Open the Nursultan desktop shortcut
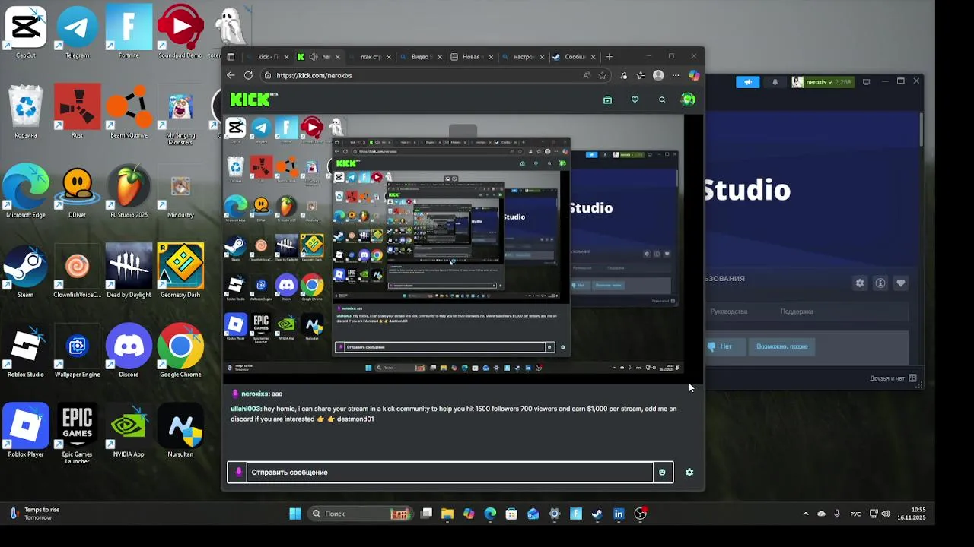 (180, 431)
